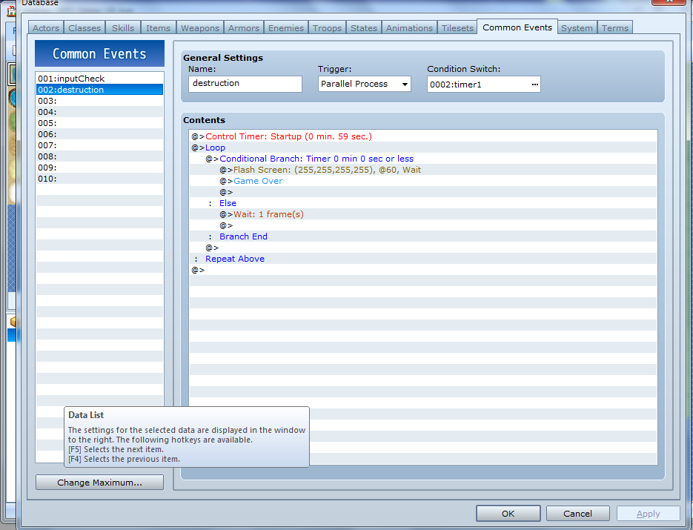
Task: Confirm with the OK button
Action: (508, 514)
